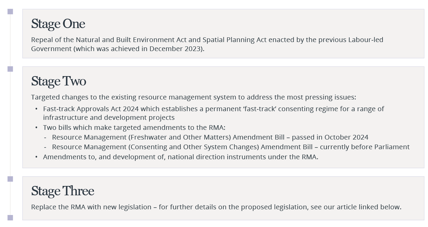Click the Stage Three timeline marker square

pyautogui.click(x=10, y=179)
